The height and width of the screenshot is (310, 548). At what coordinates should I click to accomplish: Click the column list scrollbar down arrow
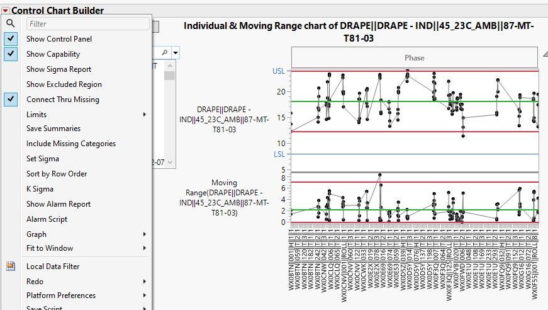coord(170,163)
